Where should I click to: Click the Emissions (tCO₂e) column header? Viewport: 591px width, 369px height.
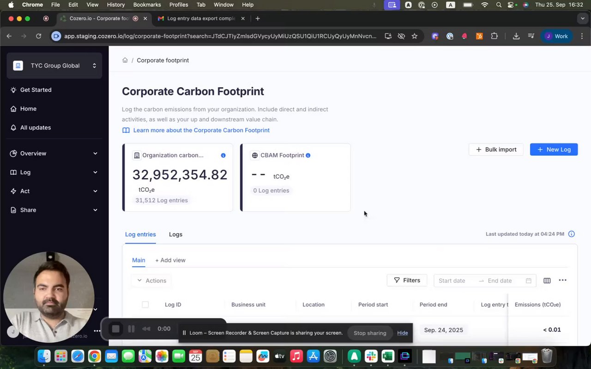(537, 304)
